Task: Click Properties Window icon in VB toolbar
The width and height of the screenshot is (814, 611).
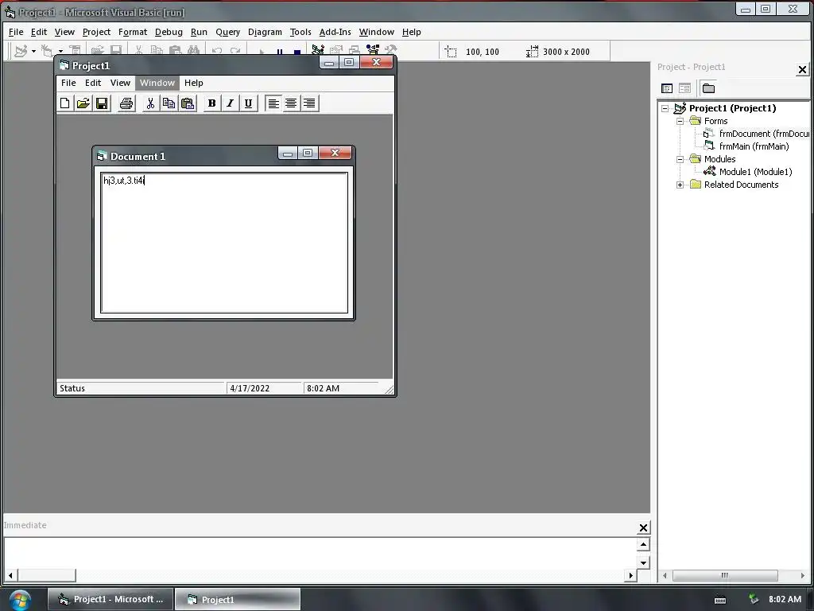Action: pyautogui.click(x=336, y=50)
